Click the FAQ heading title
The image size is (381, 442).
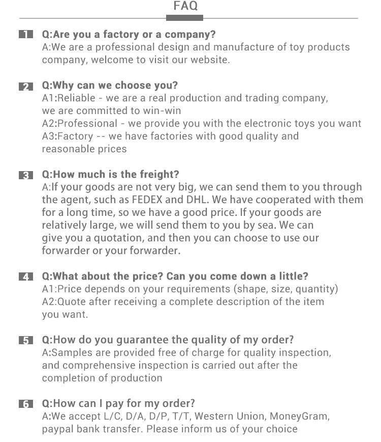point(185,6)
